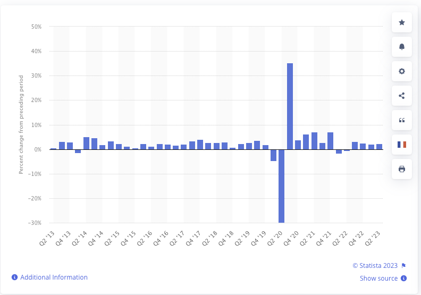
Task: Click the flag icon beside Statista 2023
Action: tap(404, 266)
